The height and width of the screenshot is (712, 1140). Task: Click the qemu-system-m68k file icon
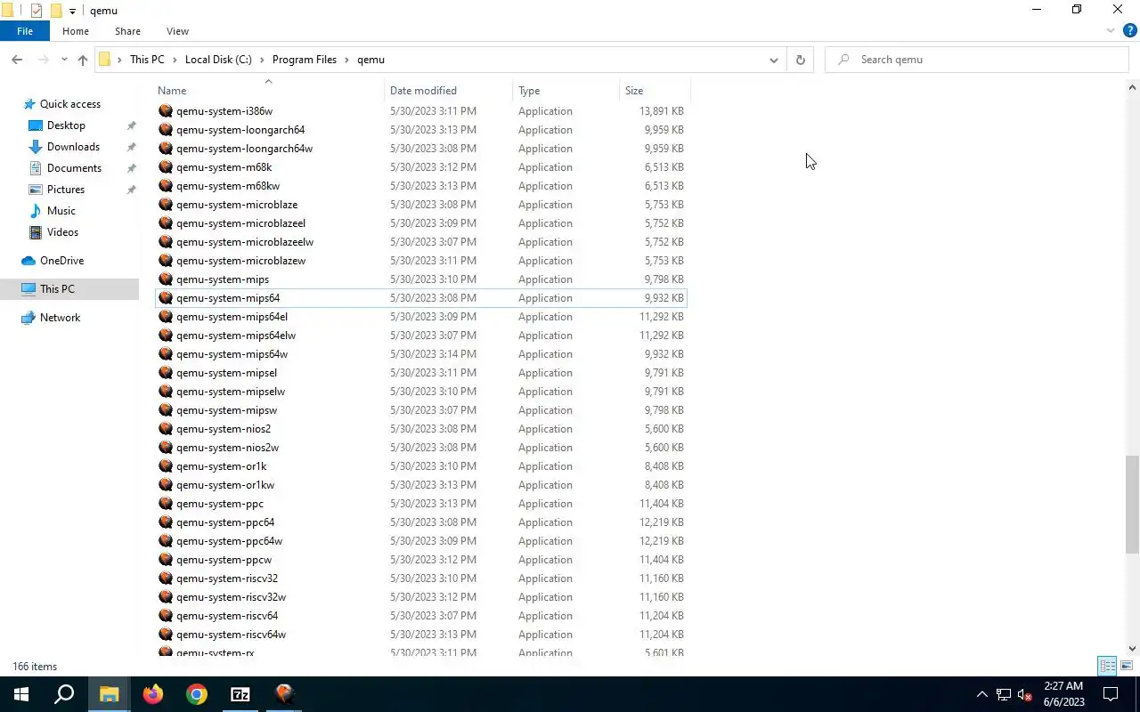click(x=165, y=167)
